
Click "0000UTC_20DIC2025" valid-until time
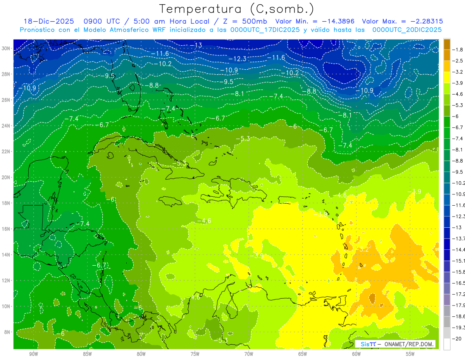click(407, 30)
